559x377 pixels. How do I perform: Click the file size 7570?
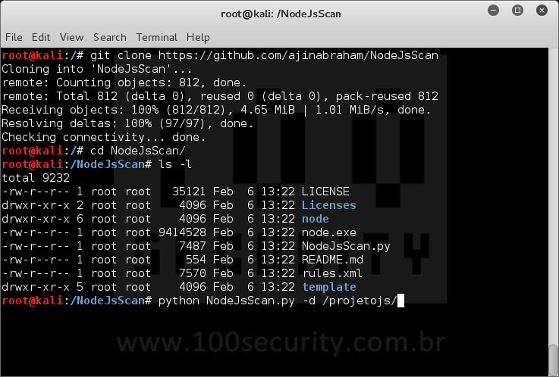pos(193,273)
